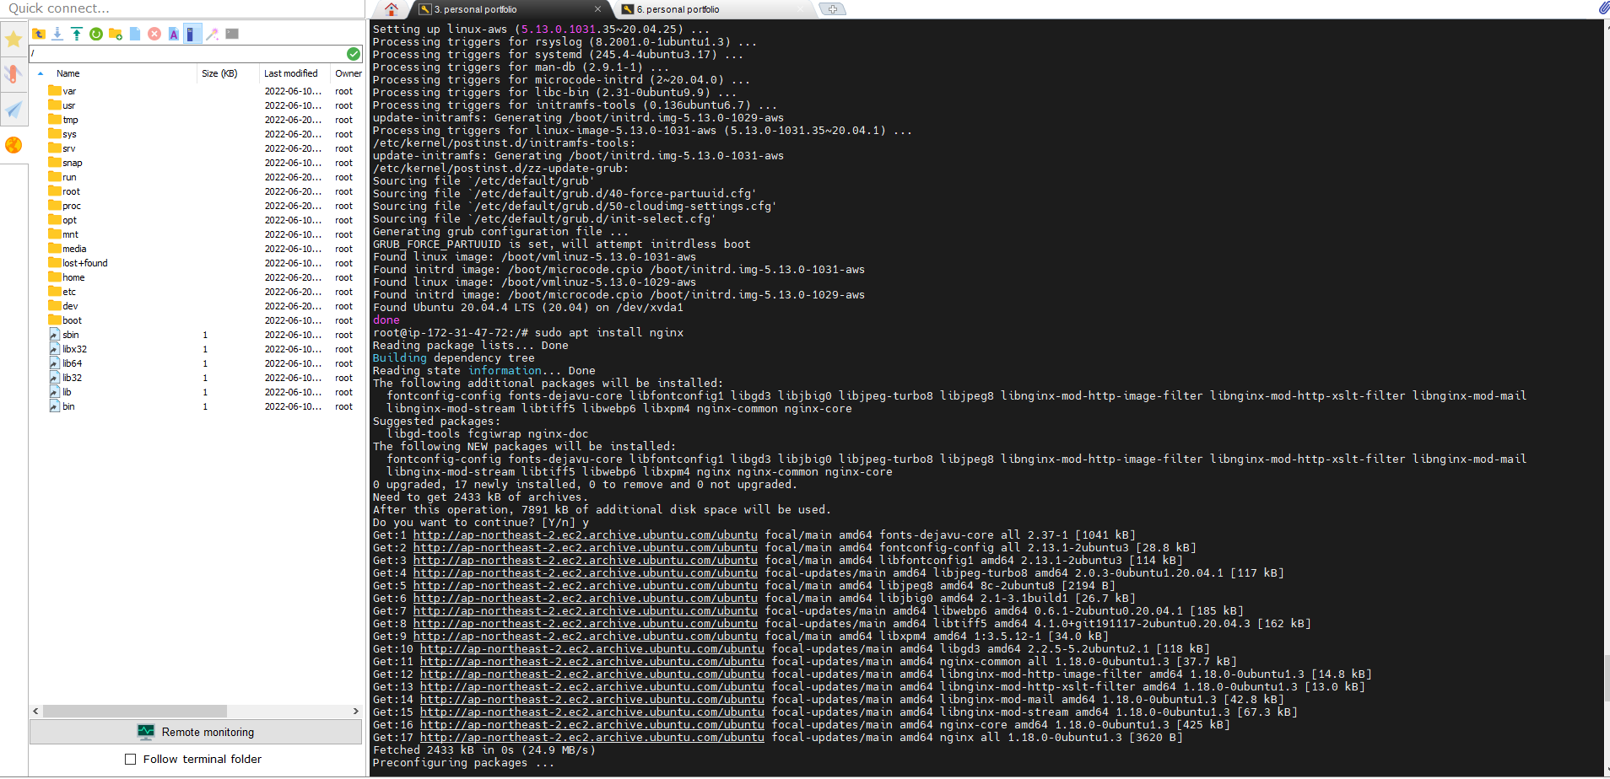Sort files by Size (KB) column

[x=219, y=73]
